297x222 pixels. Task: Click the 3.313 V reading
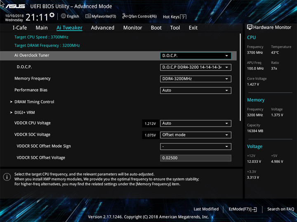pos(253,178)
